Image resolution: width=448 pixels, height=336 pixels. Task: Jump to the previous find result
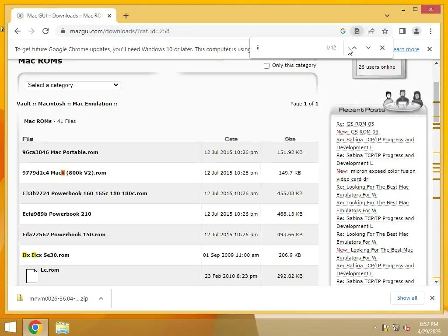(x=354, y=48)
